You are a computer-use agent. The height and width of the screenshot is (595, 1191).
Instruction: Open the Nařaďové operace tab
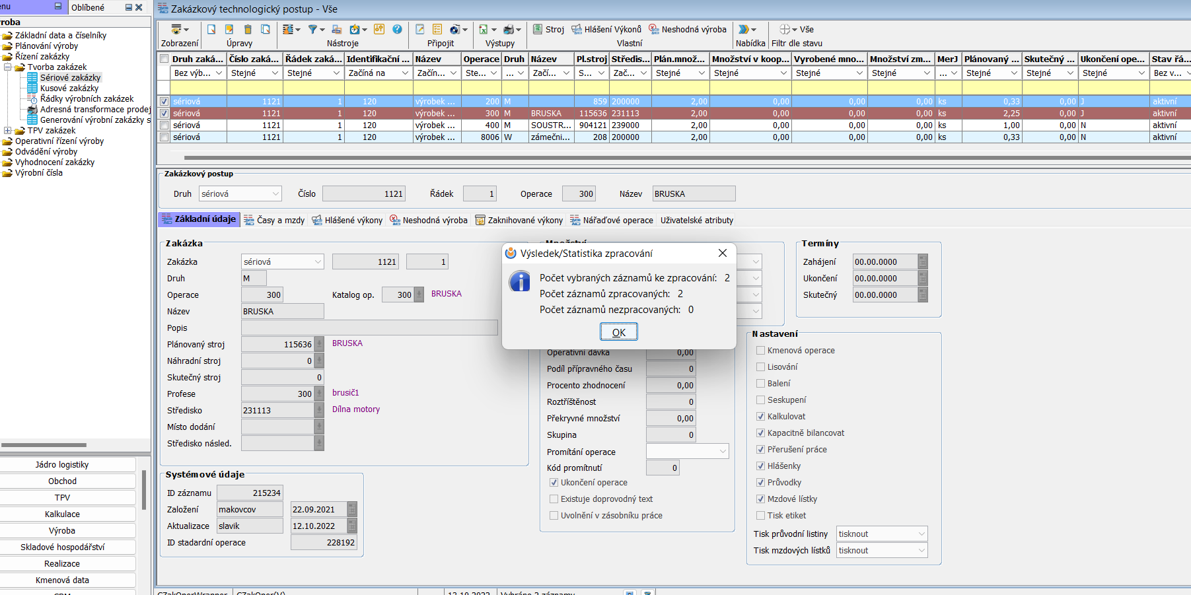pyautogui.click(x=612, y=220)
